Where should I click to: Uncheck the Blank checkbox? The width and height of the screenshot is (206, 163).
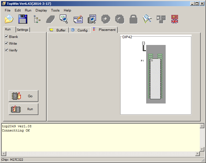6,37
